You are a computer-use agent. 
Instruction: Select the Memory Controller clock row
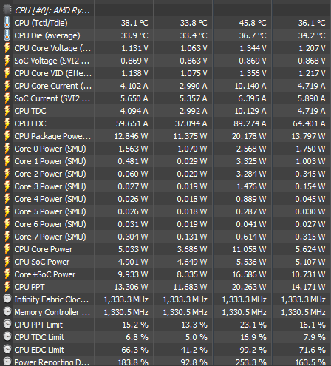pyautogui.click(x=165, y=312)
